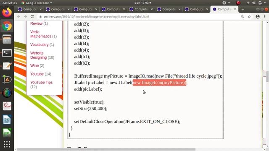Click the add(picLabel); code line

(x=88, y=89)
